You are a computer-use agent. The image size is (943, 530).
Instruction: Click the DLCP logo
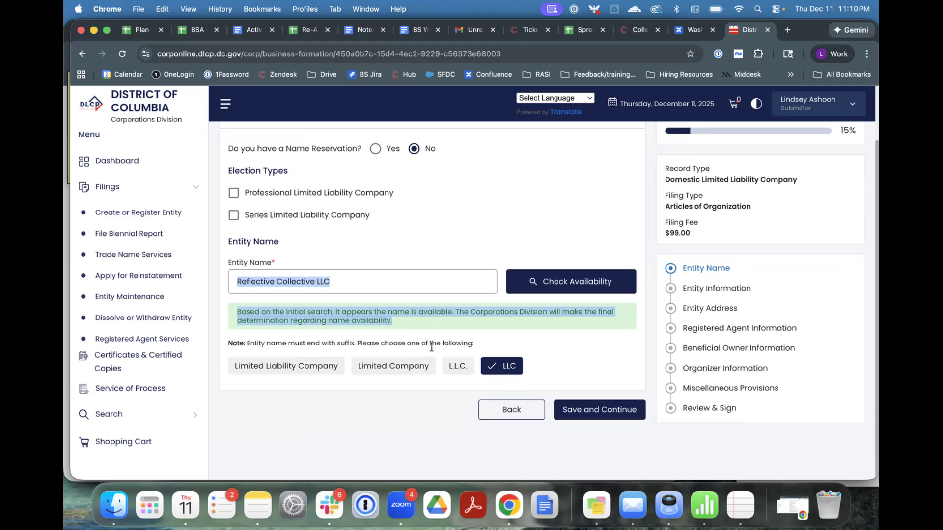[91, 104]
